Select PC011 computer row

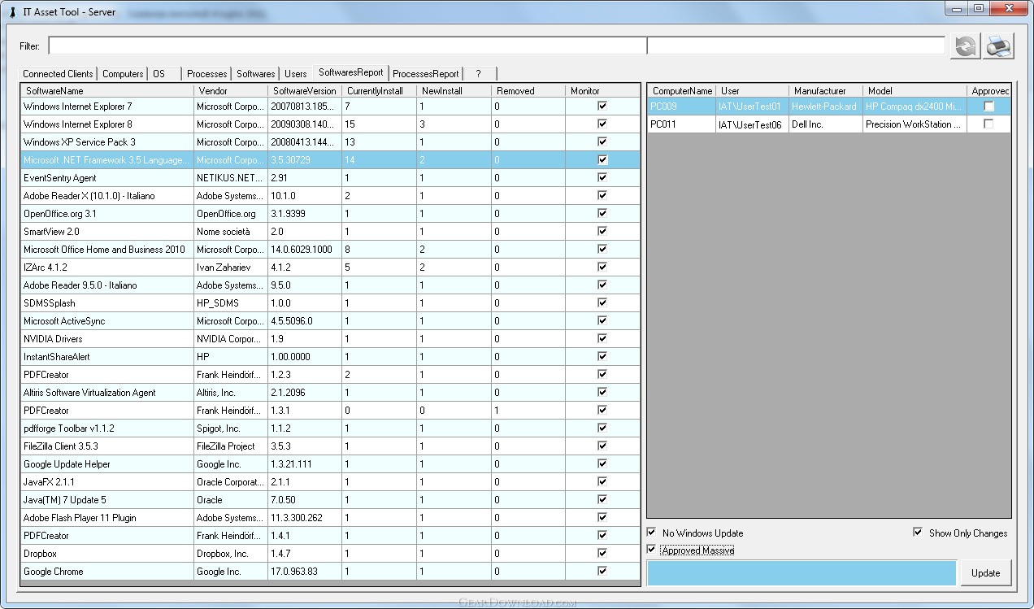coord(829,124)
